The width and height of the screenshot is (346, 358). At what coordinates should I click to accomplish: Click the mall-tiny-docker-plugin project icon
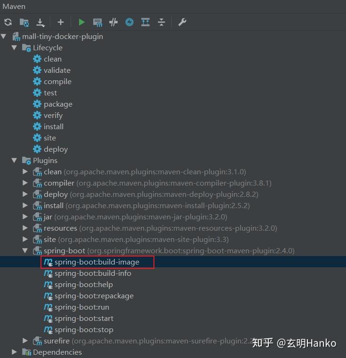[16, 37]
